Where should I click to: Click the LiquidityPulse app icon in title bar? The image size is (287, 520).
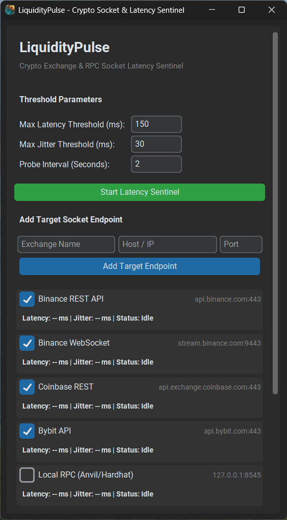click(x=10, y=10)
